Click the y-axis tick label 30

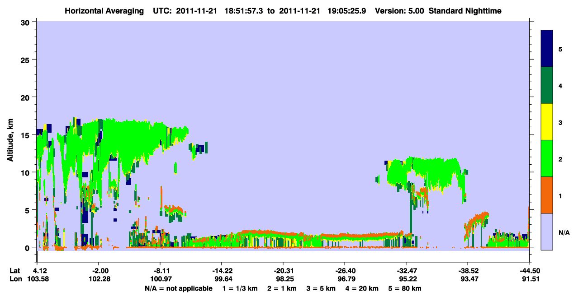26,22
